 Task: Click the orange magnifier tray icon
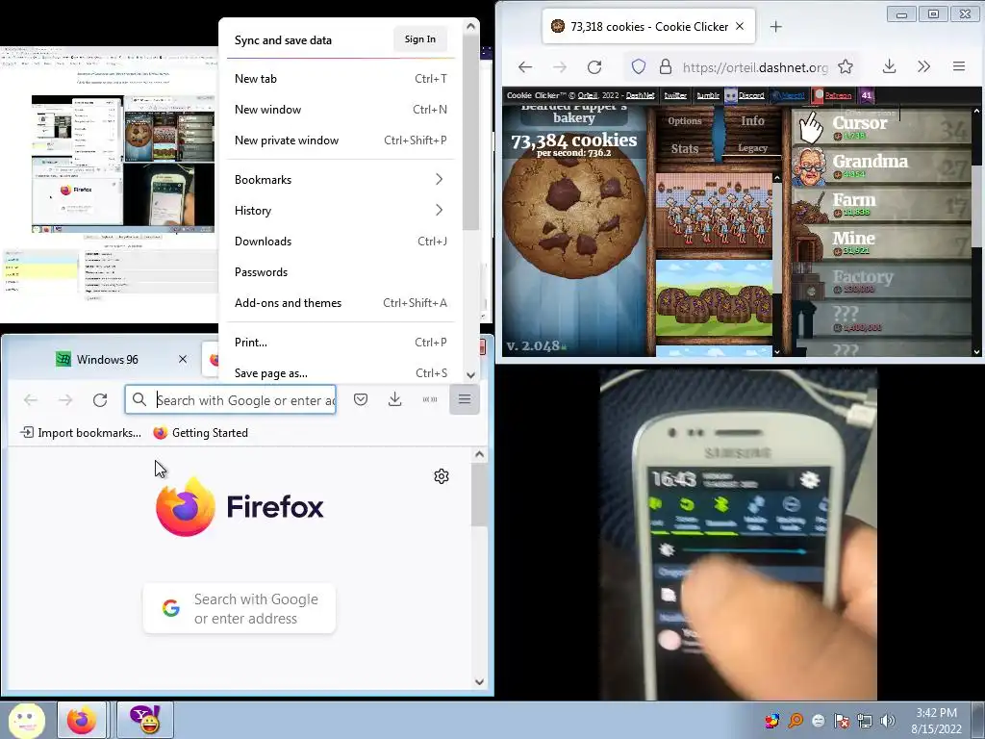[x=796, y=721]
